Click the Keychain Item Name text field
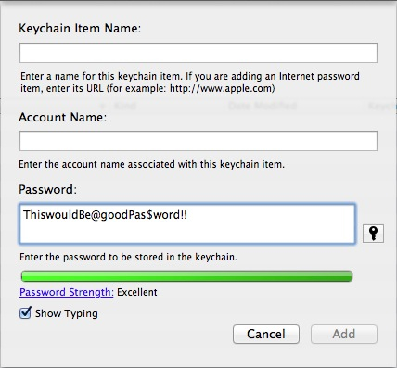Screen dimensions: 397x368 tap(198, 53)
